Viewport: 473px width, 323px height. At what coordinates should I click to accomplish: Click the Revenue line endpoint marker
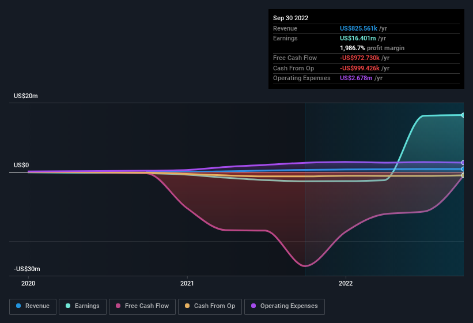pos(463,169)
